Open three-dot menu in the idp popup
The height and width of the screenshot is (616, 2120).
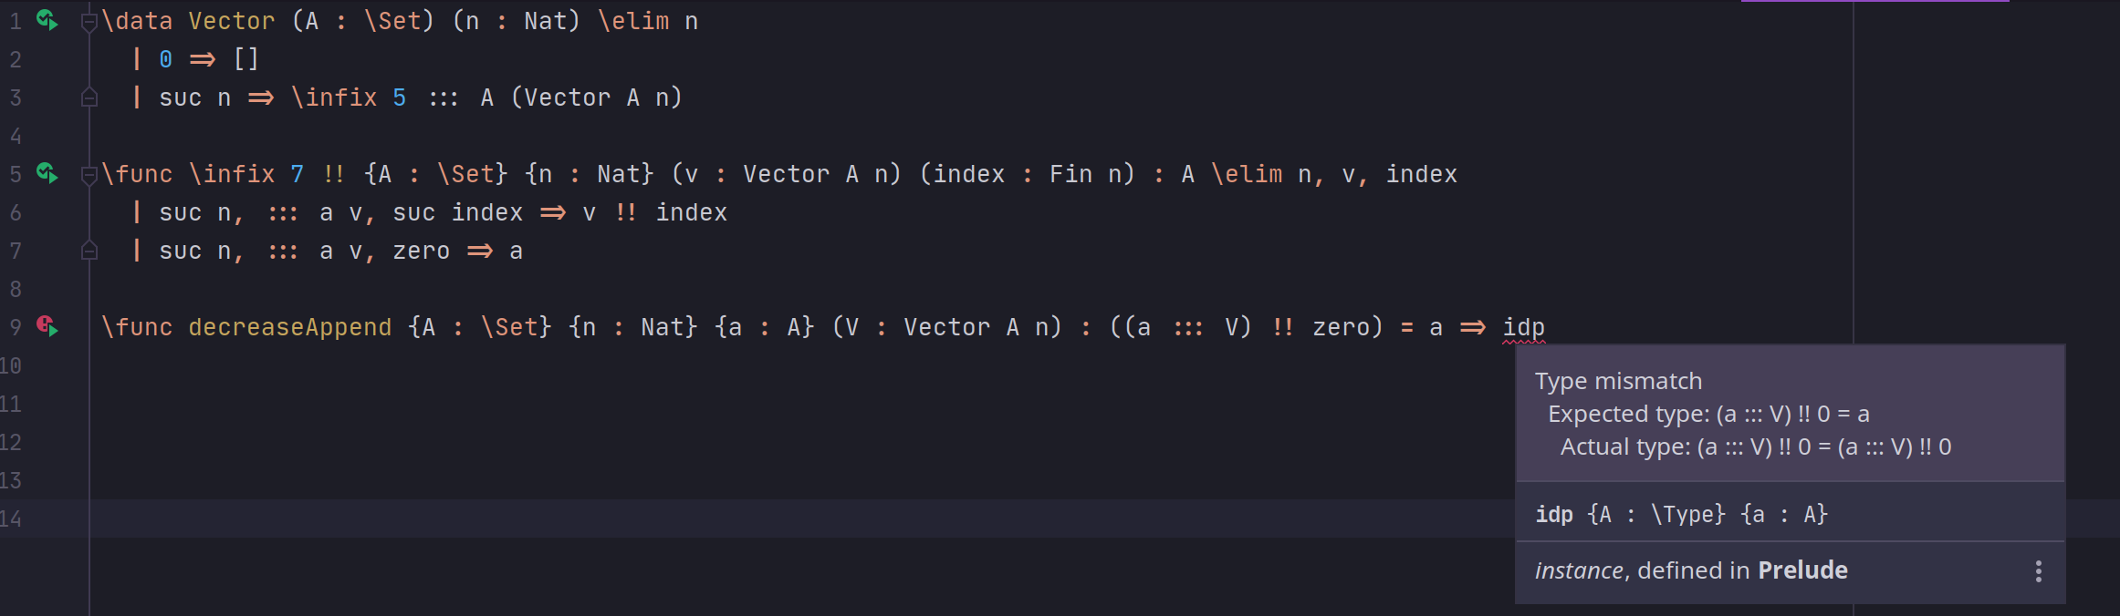[2039, 570]
